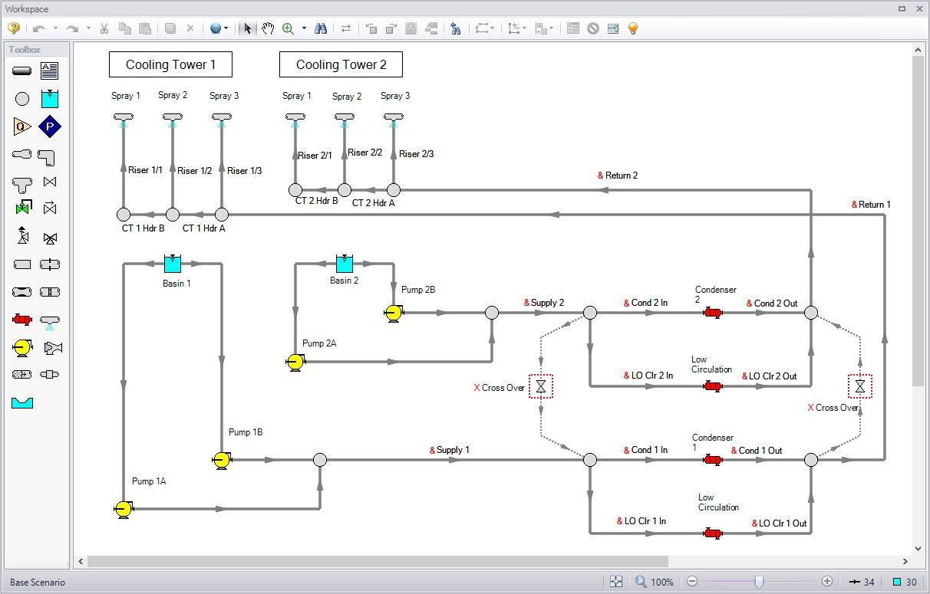This screenshot has height=594, width=930.
Task: Open the Undo history dropdown arrow
Action: [55, 28]
